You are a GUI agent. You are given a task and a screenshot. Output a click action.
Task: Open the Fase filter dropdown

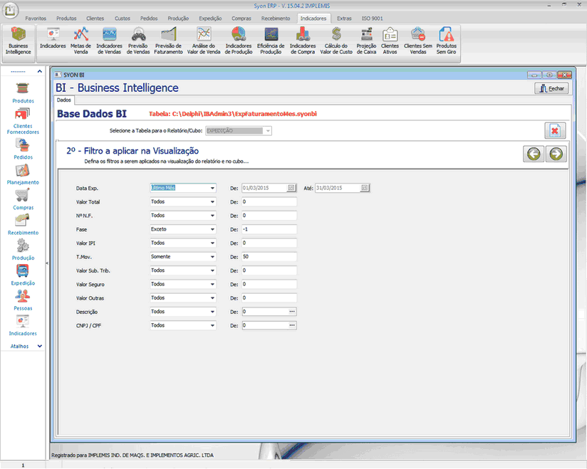212,230
